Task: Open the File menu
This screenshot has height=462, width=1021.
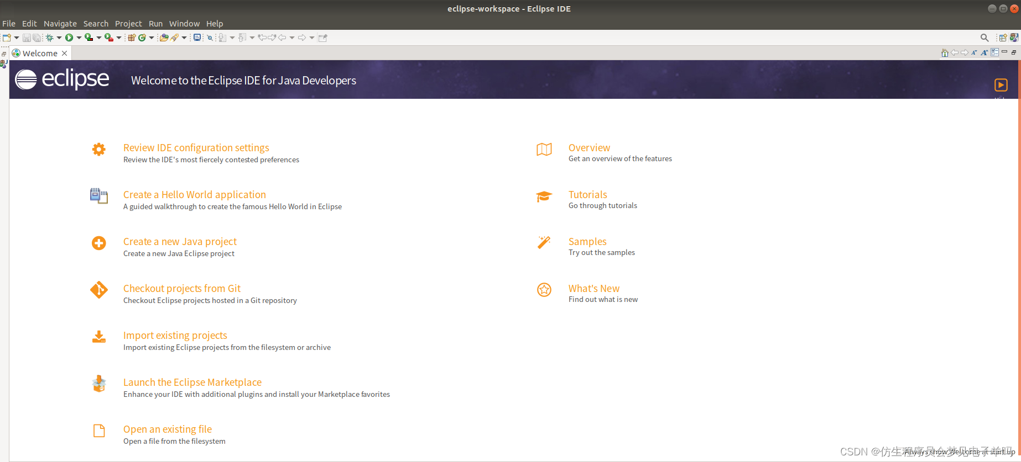Action: tap(9, 24)
